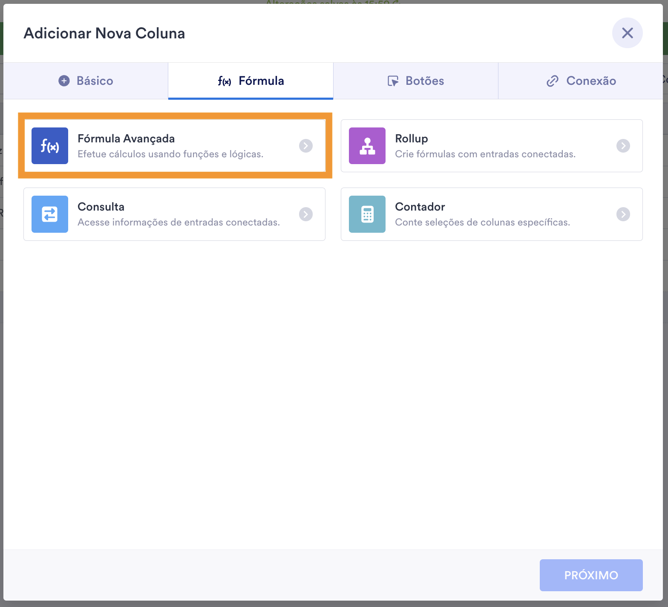This screenshot has width=668, height=607.
Task: Click 'Crie fórmulas com entradas conectadas.'
Action: point(485,154)
